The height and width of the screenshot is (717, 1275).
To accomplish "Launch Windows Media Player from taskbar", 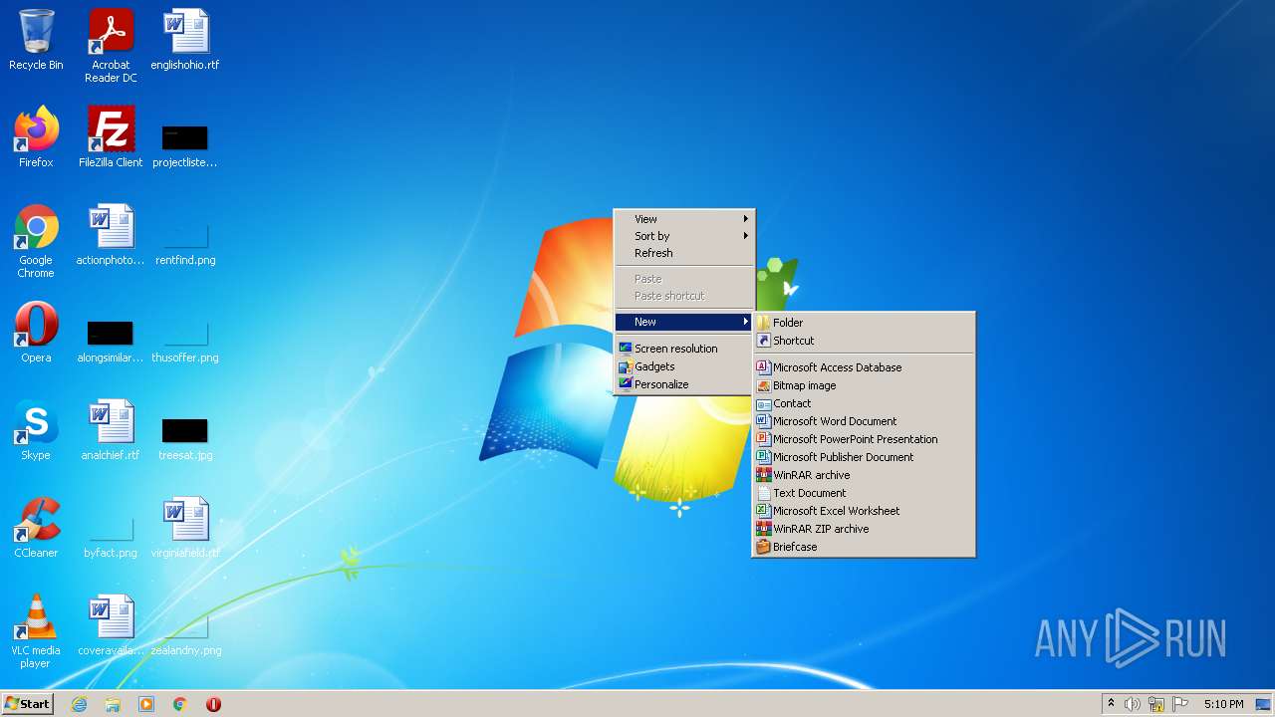I will click(x=146, y=704).
